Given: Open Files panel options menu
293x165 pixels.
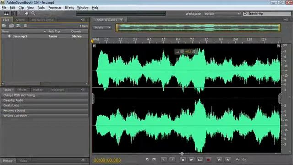Looking at the screenshot, I should point(83,20).
